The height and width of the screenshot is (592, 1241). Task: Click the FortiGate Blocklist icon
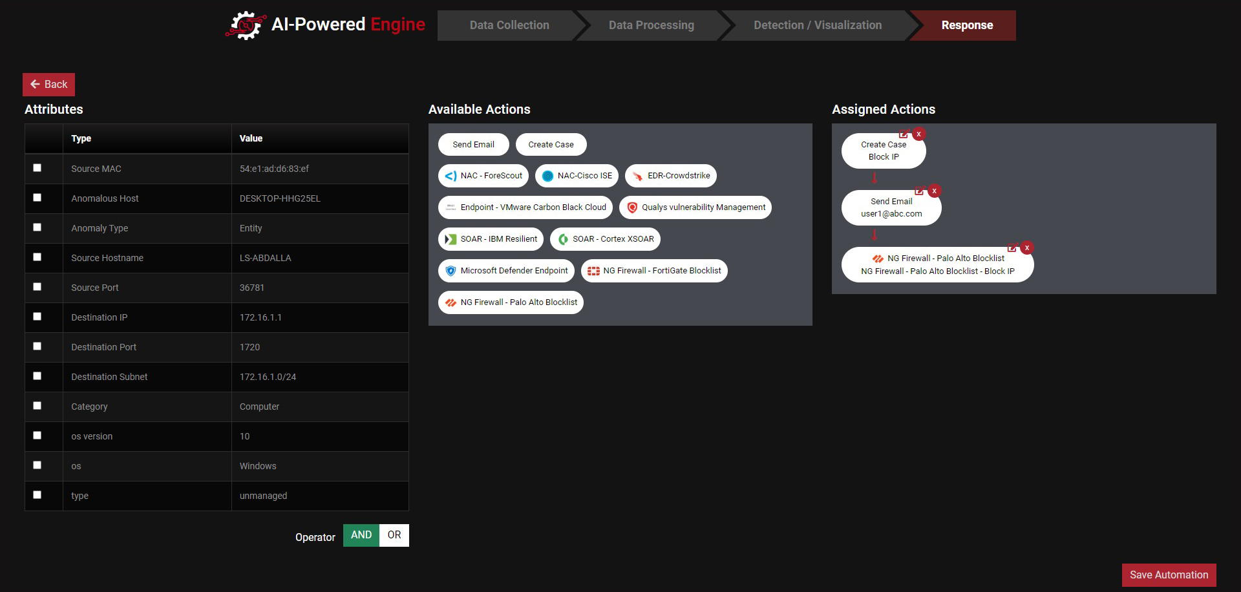[x=593, y=271]
